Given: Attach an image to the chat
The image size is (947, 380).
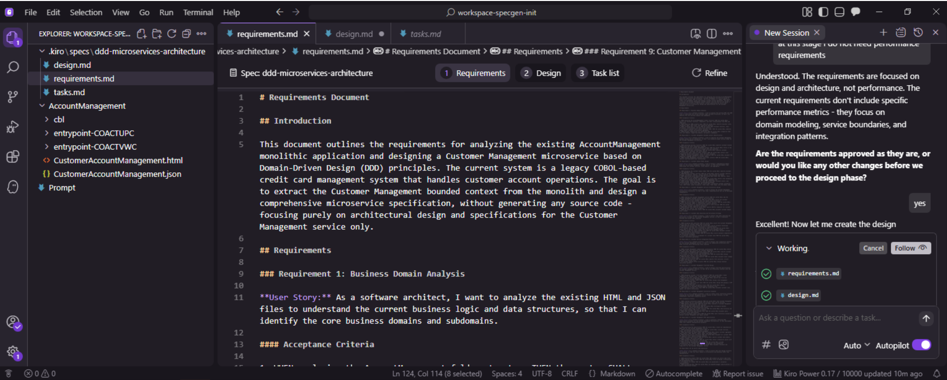Looking at the screenshot, I should [784, 345].
